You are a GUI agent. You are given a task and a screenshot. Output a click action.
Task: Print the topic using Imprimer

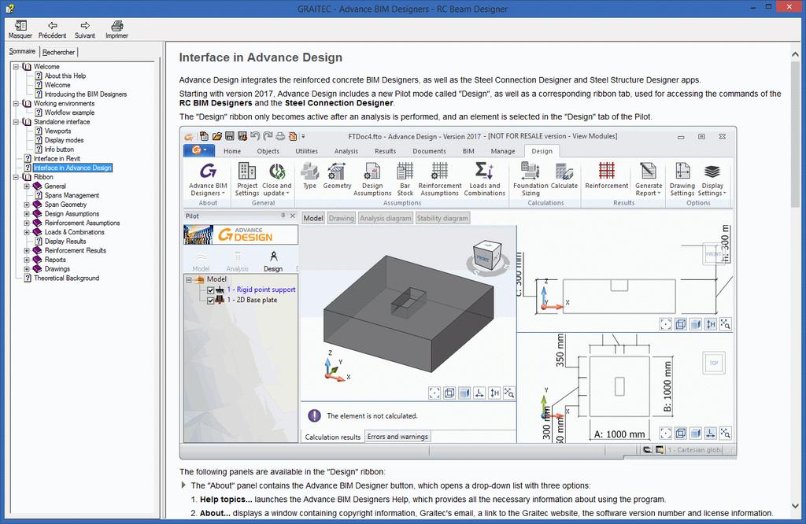(117, 26)
